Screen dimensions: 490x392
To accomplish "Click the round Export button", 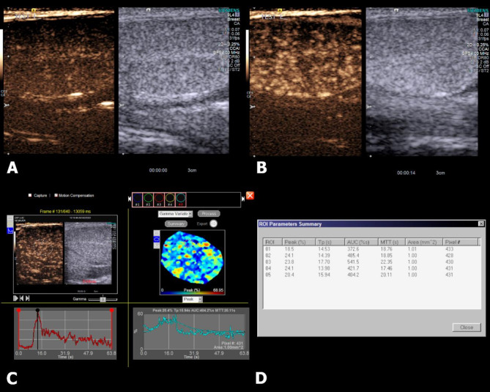I will [213, 223].
